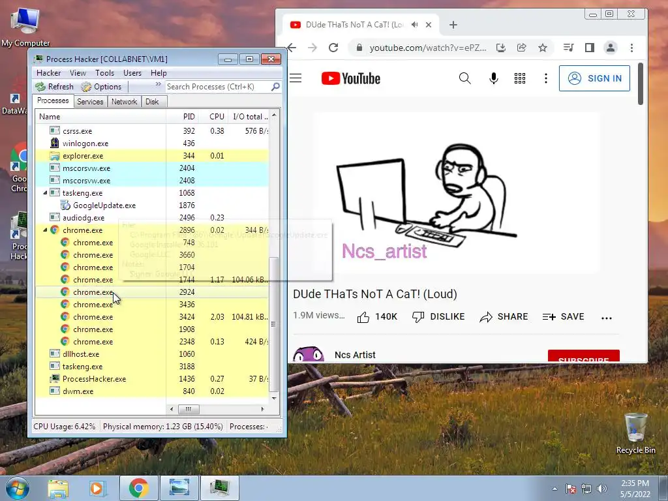This screenshot has width=668, height=501.
Task: Select the dllhost.exe process
Action: tap(152, 354)
